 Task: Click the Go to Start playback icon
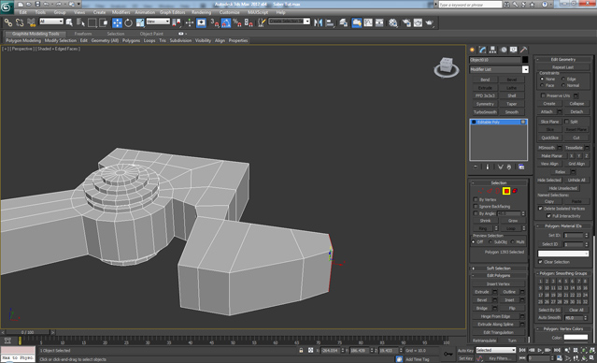coord(522,350)
